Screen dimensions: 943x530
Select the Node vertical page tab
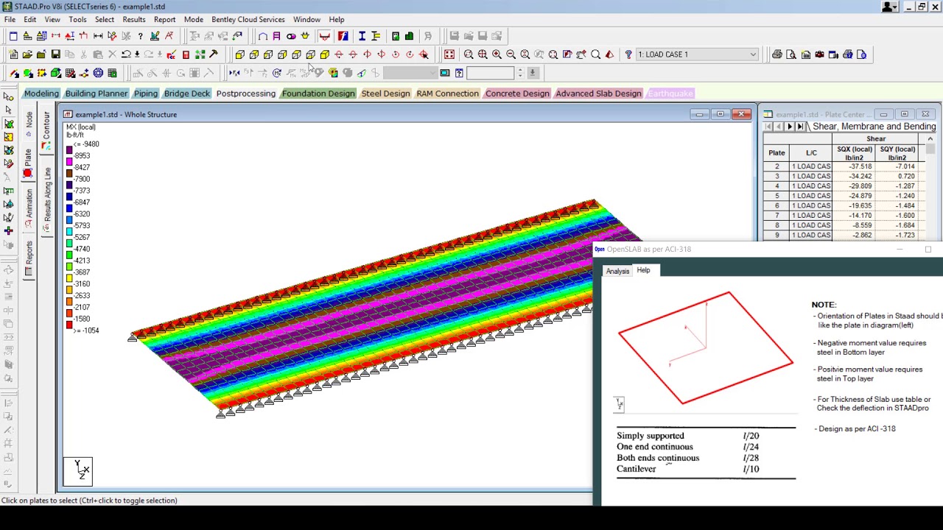(29, 124)
